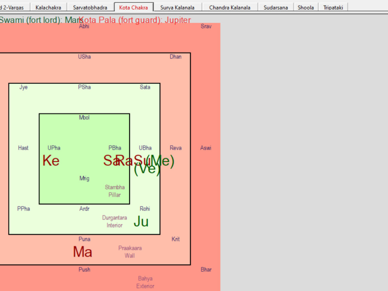This screenshot has height=291, width=388.
Task: Click the UPha nakshatra label
Action: (x=54, y=148)
